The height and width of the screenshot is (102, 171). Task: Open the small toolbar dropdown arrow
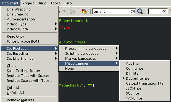point(64,11)
